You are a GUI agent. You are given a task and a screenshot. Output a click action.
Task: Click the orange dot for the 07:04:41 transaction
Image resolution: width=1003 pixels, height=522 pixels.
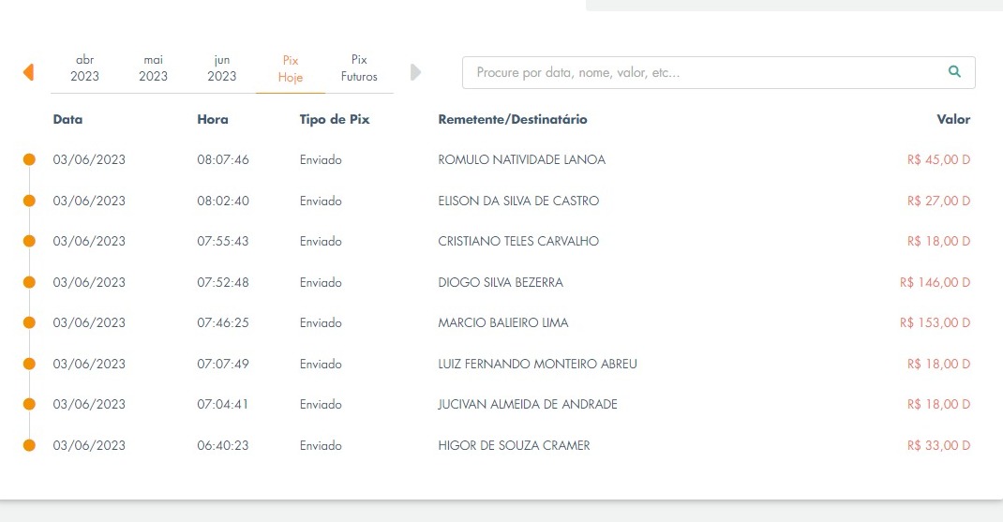click(x=29, y=404)
